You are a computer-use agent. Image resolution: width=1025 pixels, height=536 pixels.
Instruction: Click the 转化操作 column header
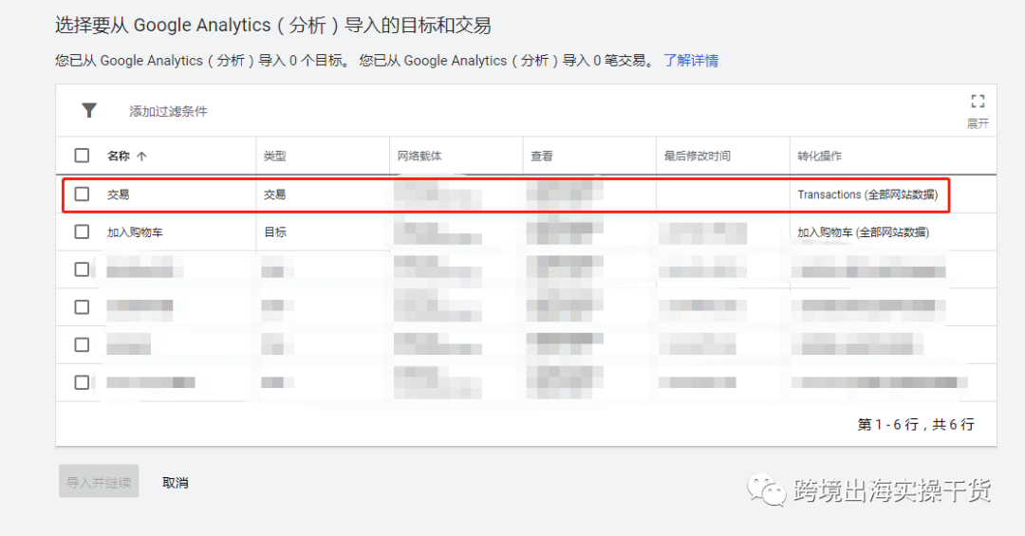click(x=819, y=157)
